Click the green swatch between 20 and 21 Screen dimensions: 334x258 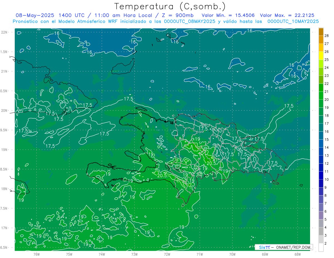click(321, 95)
